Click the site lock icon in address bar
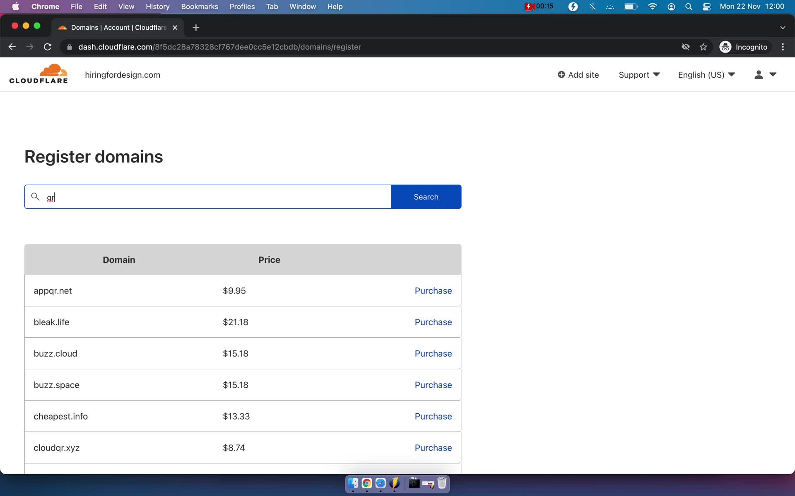The height and width of the screenshot is (496, 795). coord(70,47)
